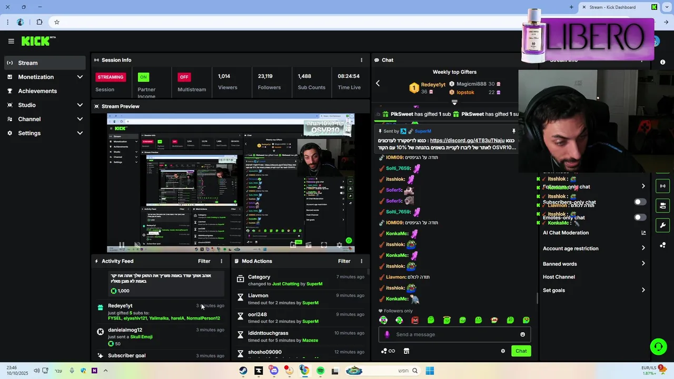Open the hamburger menu beside Kick logo
The height and width of the screenshot is (379, 674).
(x=11, y=41)
